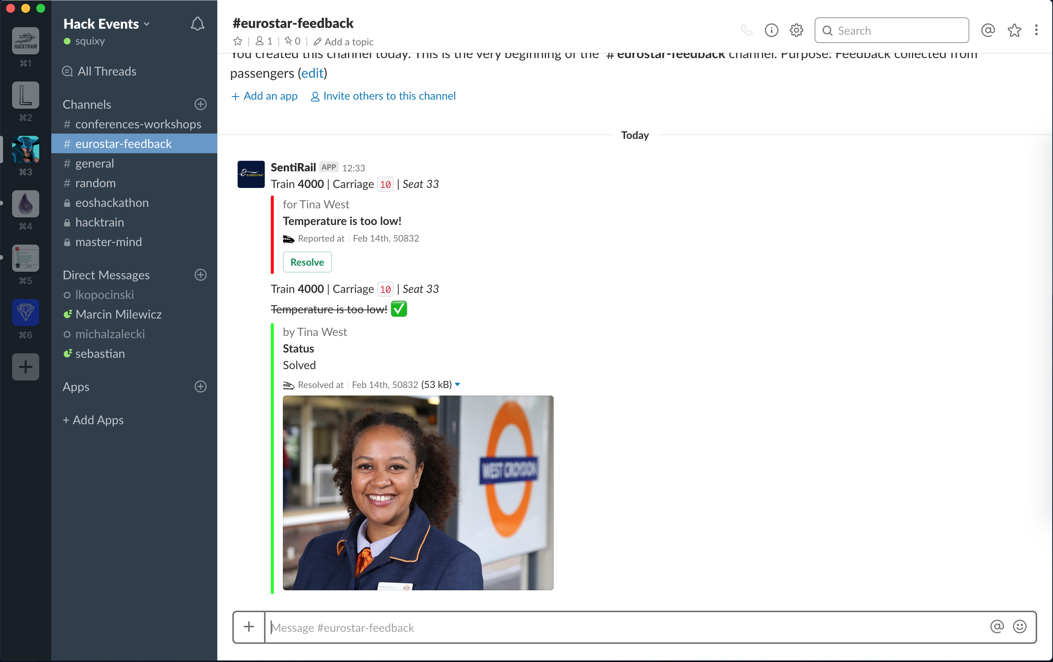
Task: Open channel settings gear icon
Action: tap(796, 31)
